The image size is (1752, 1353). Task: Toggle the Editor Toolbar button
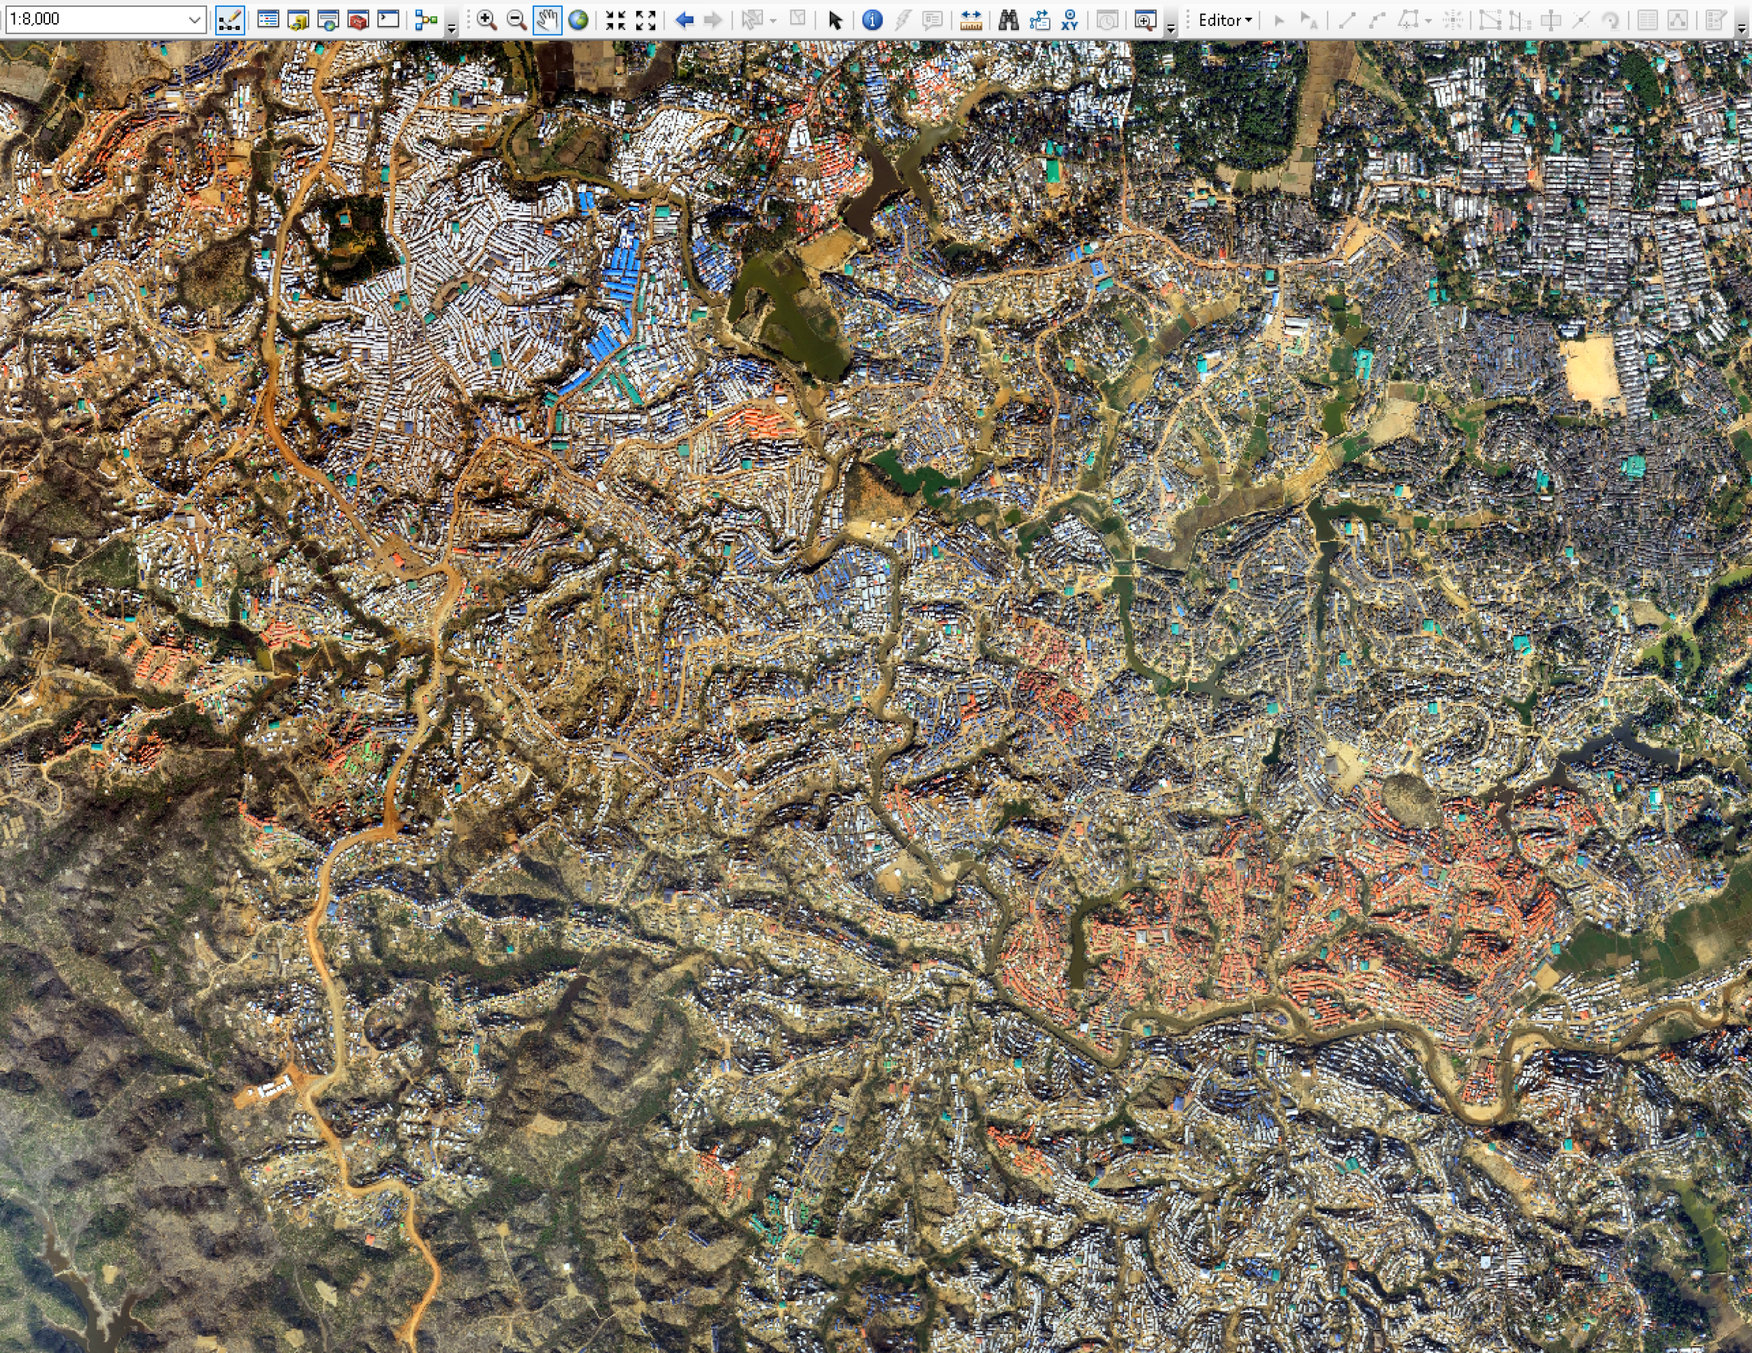[x=229, y=20]
